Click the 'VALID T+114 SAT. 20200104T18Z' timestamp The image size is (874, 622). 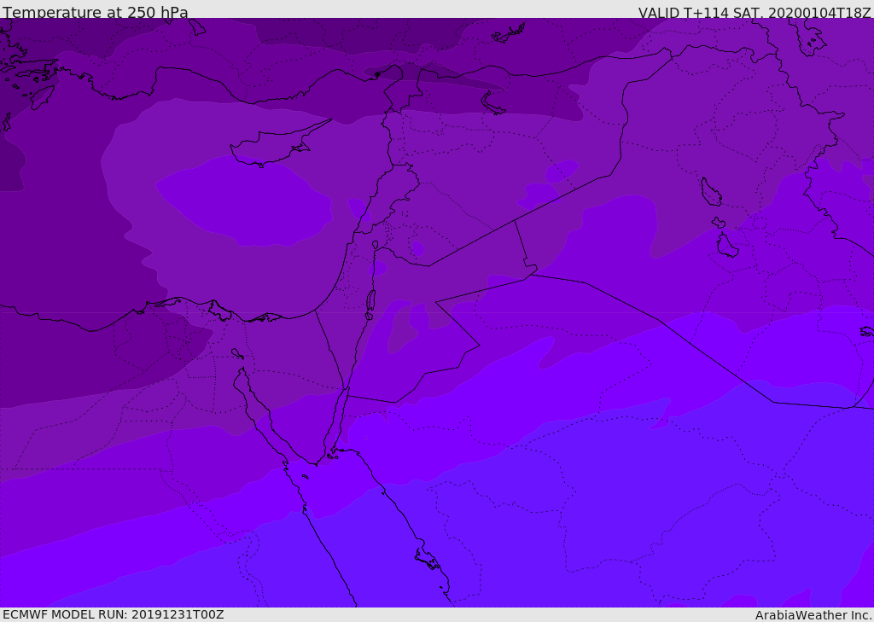(x=755, y=13)
